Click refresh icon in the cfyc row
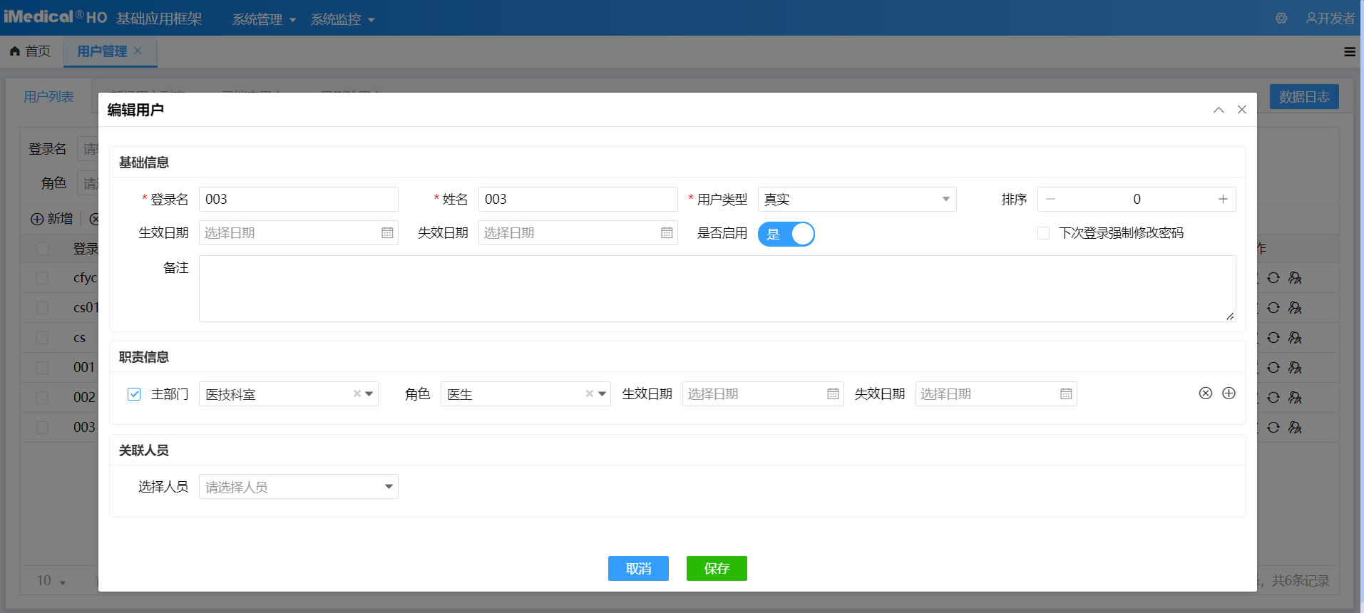The height and width of the screenshot is (613, 1364). click(x=1273, y=278)
